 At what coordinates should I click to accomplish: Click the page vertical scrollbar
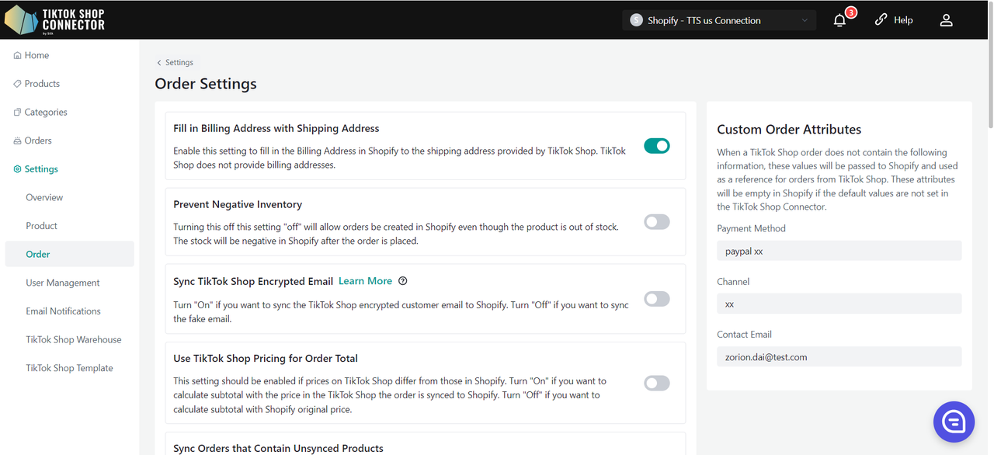989,78
